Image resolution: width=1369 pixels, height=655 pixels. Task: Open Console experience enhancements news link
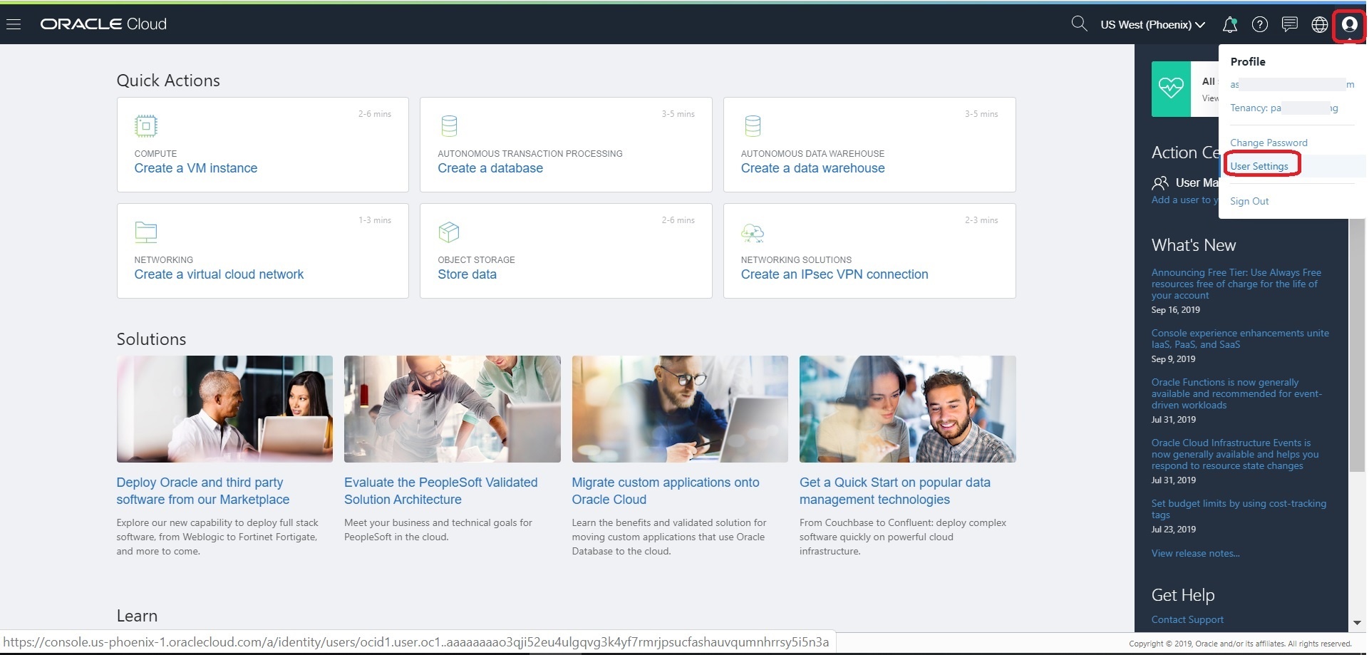pyautogui.click(x=1240, y=339)
